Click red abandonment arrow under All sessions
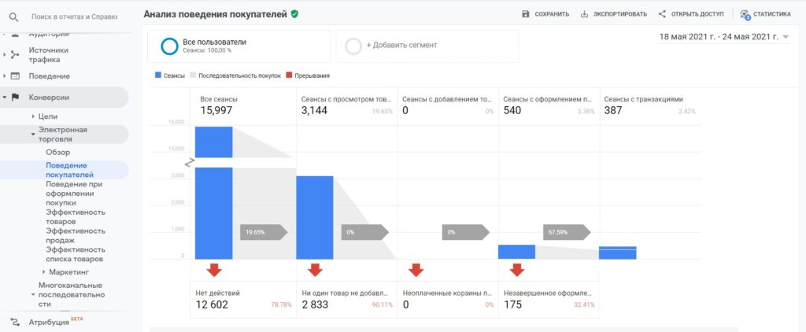This screenshot has height=332, width=806. [x=214, y=270]
